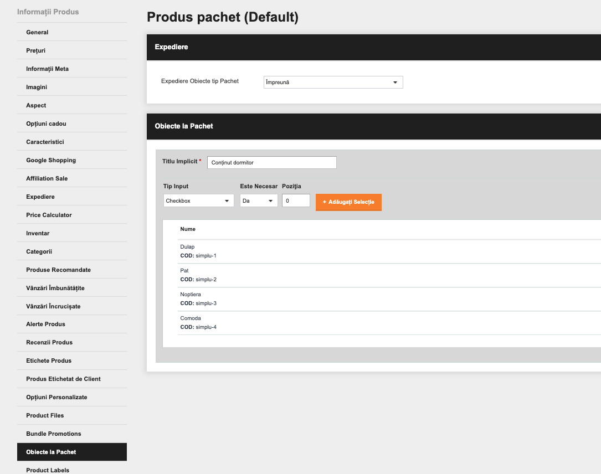Select the Obiecte la Pachet sidebar tab

(72, 452)
